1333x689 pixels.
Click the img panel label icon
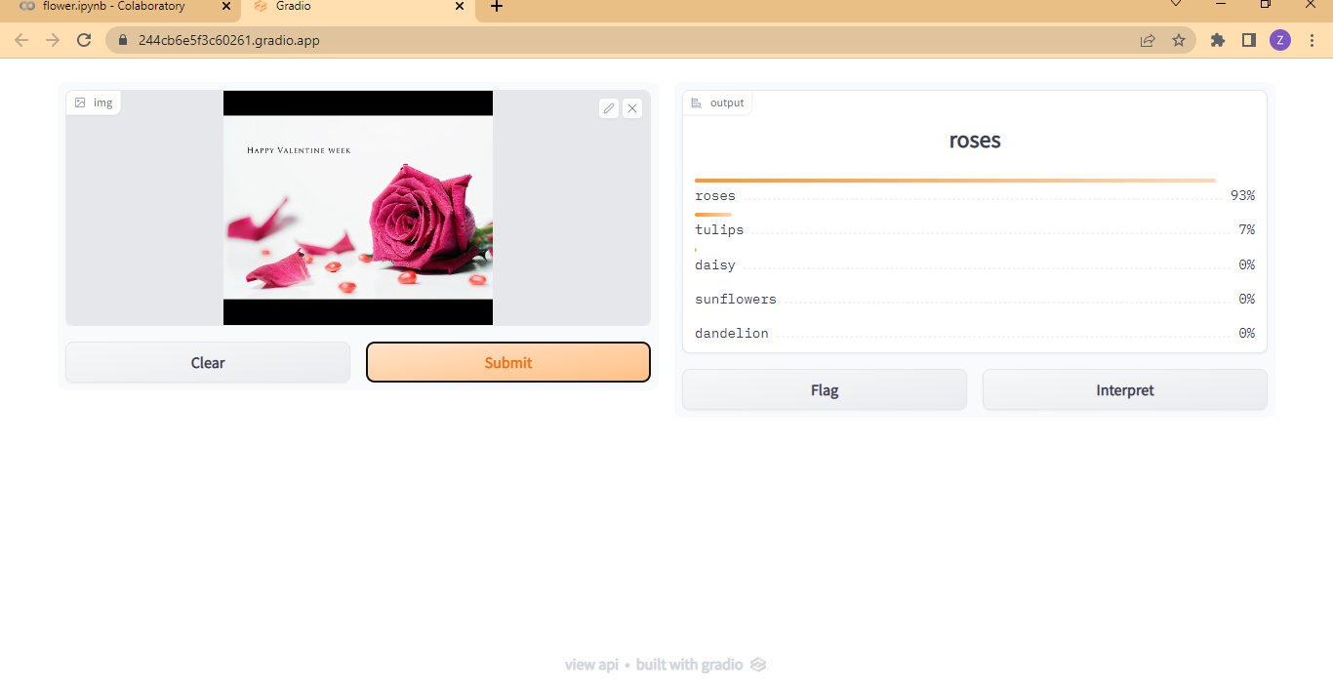tap(79, 101)
